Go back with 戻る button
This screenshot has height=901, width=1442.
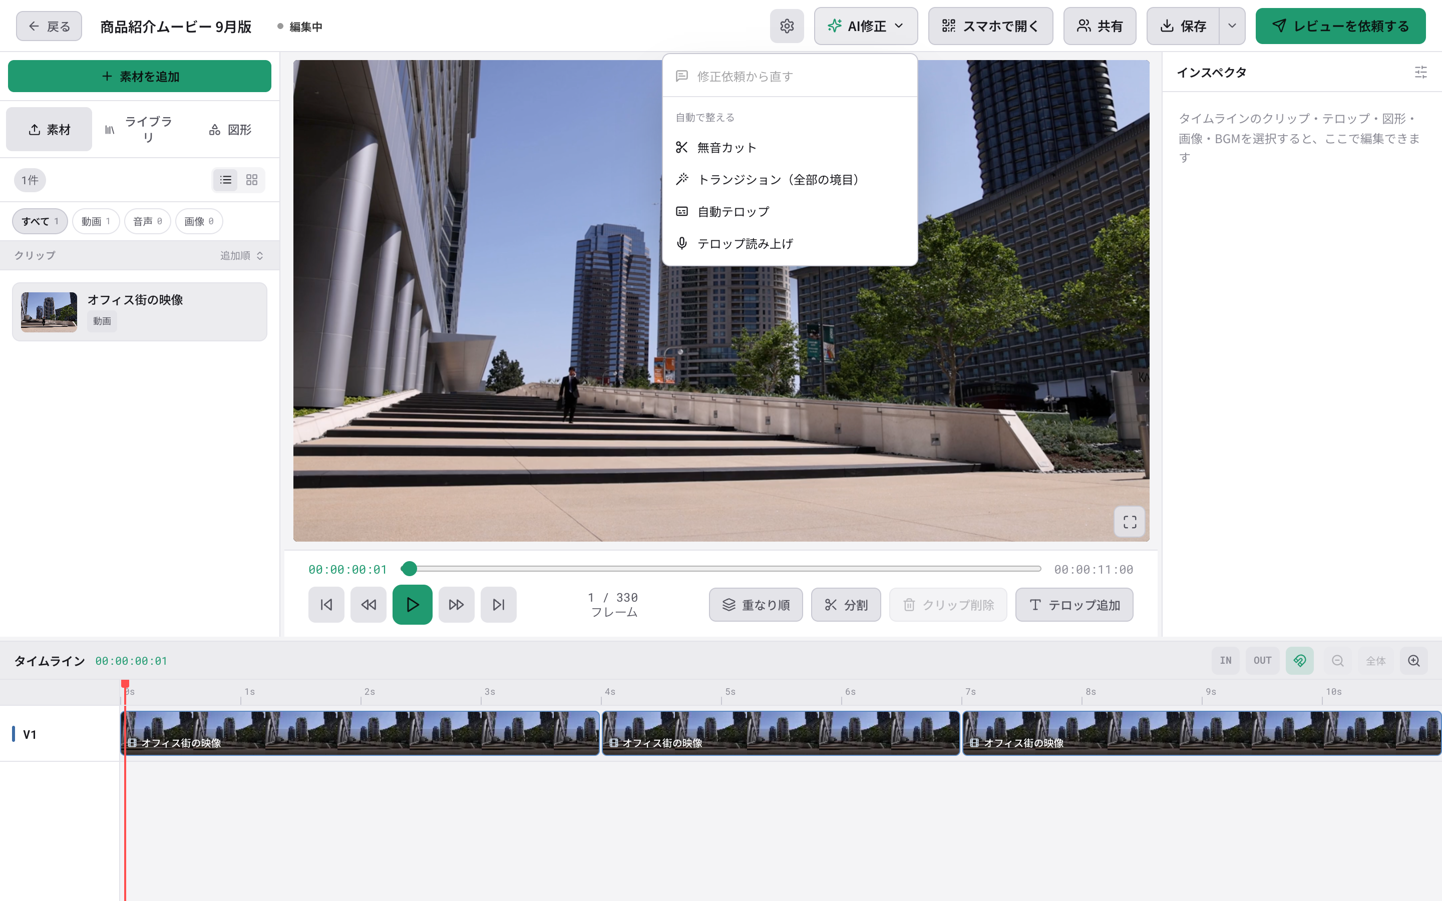pyautogui.click(x=49, y=26)
